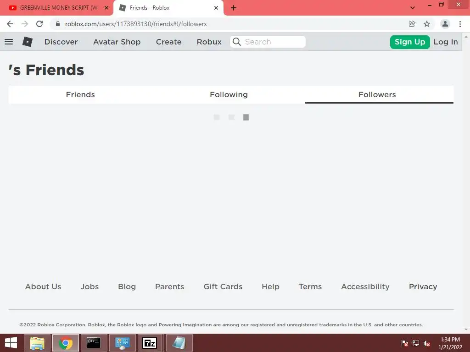Click into the Roblox Search field

(x=268, y=42)
